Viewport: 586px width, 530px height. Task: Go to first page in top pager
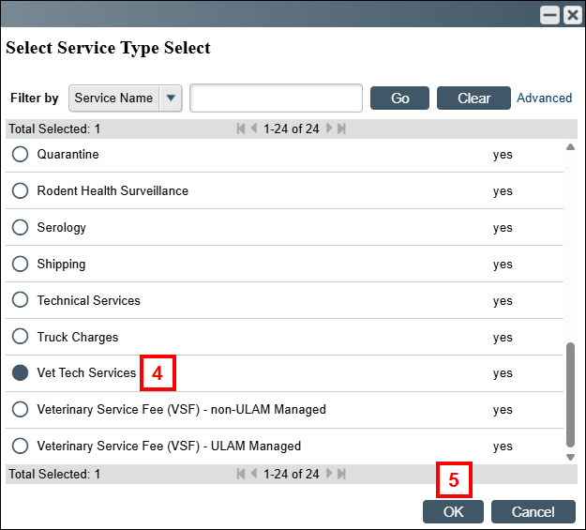241,129
